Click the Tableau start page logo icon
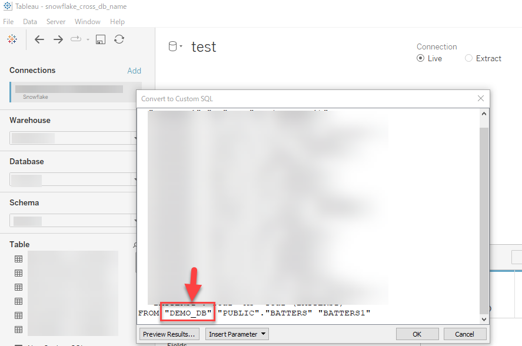 [x=12, y=39]
